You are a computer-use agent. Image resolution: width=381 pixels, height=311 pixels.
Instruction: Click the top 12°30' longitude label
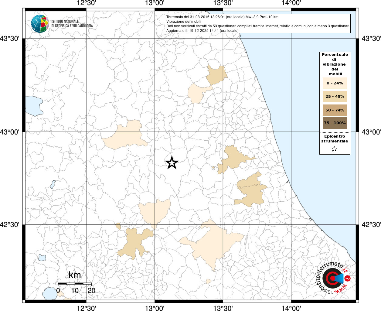pos(87,3)
